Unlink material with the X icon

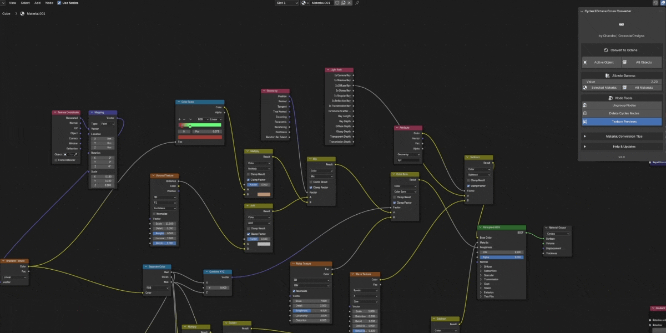pos(349,3)
